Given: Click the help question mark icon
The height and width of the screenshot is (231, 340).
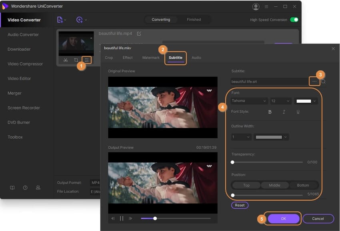Looking at the screenshot, I should (x=25, y=188).
